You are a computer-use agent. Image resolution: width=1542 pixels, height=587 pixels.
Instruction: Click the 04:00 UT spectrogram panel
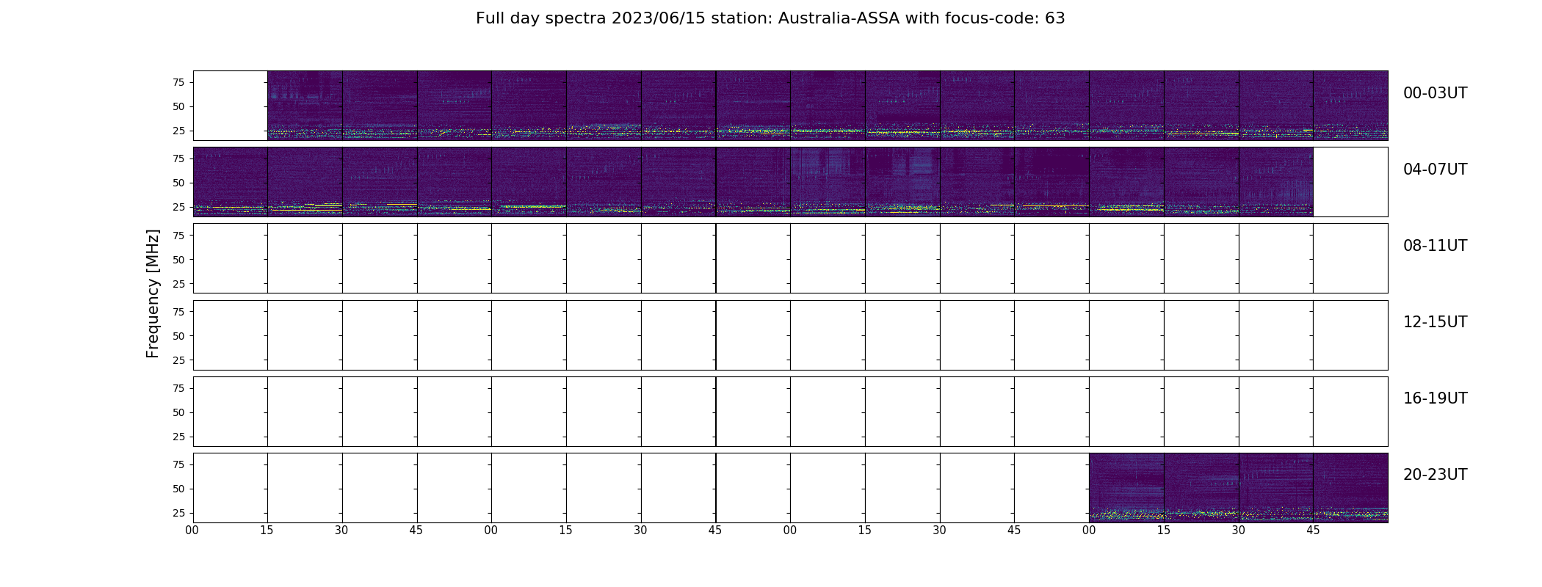click(x=230, y=182)
